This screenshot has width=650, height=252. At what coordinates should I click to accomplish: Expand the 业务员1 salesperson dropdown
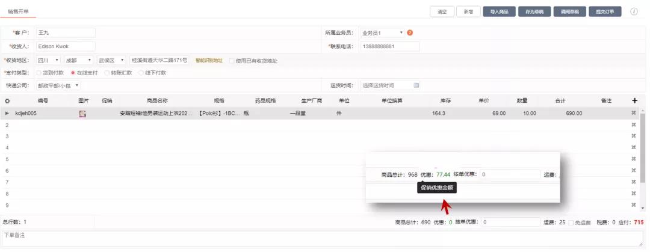click(382, 32)
